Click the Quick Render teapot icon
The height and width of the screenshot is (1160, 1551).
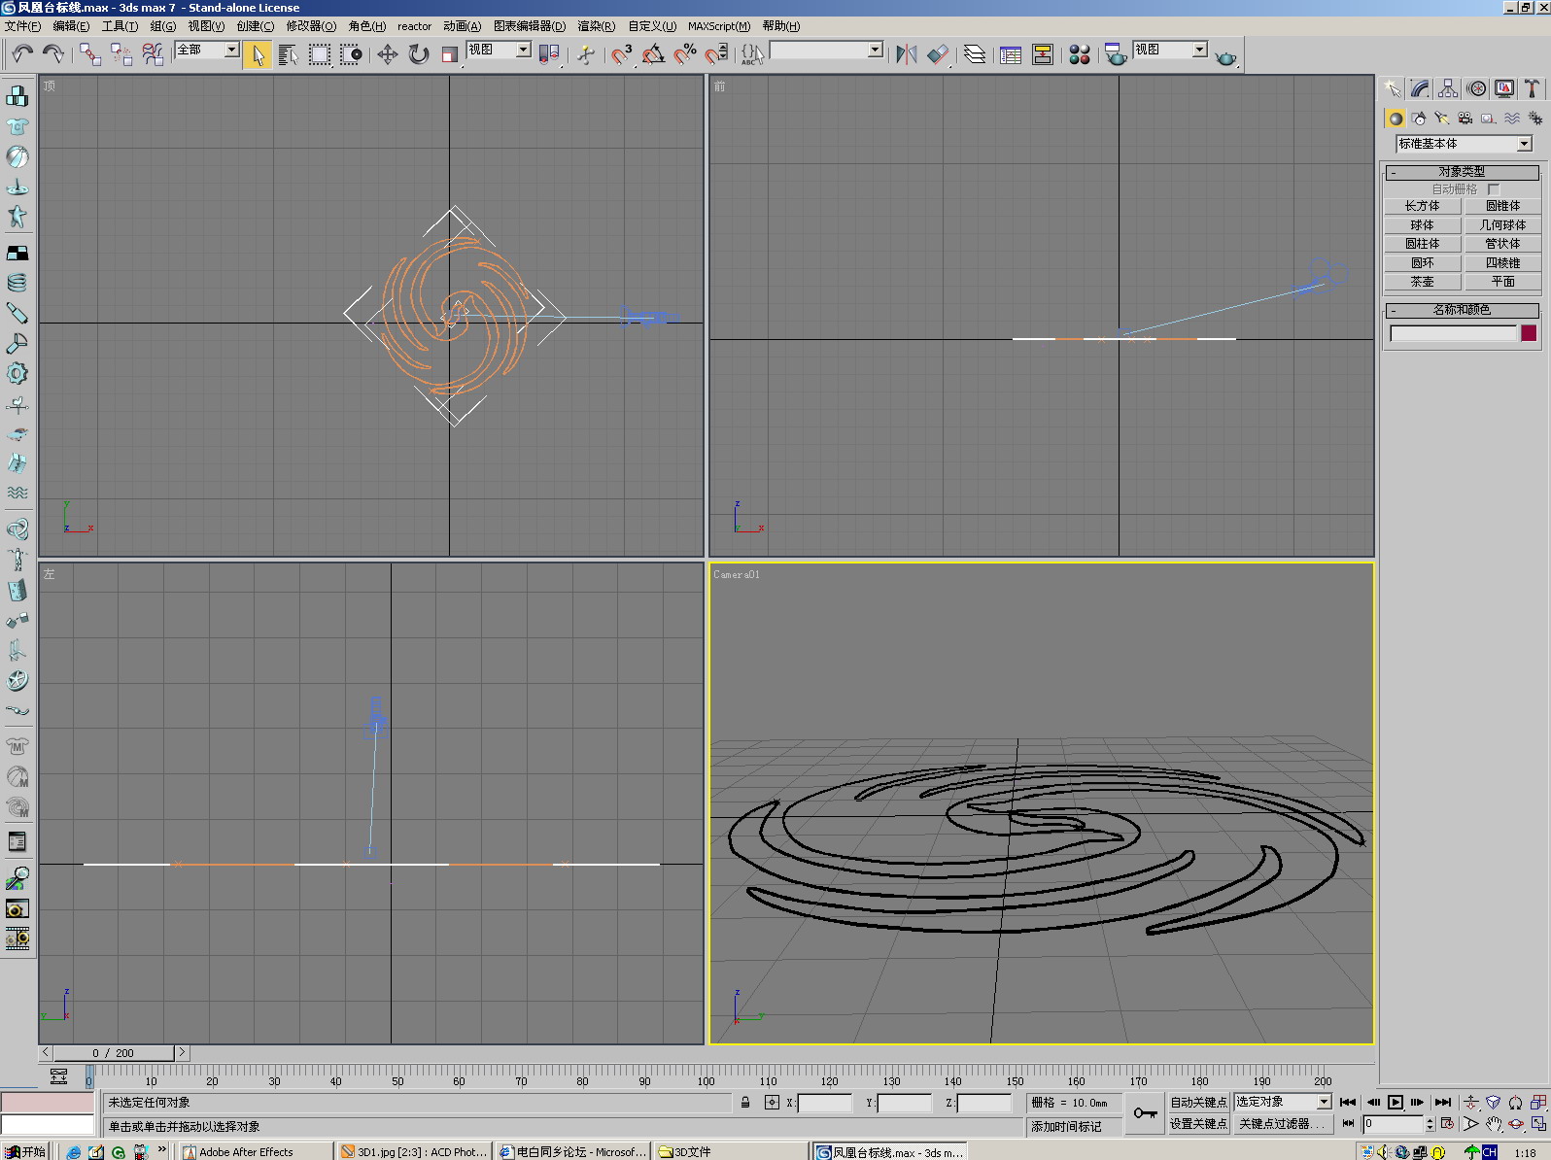pos(1226,57)
